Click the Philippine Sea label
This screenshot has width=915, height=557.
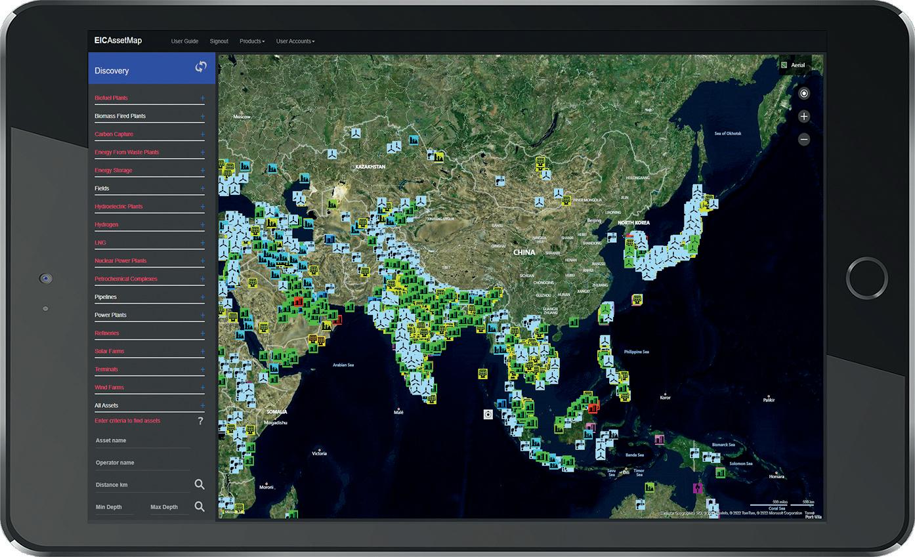pos(636,352)
